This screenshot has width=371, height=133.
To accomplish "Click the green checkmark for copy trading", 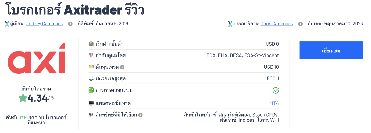I will [x=276, y=90].
